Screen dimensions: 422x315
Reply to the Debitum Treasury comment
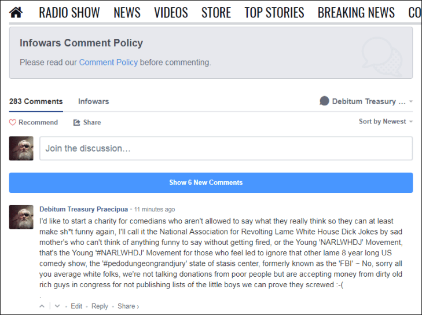pos(100,306)
